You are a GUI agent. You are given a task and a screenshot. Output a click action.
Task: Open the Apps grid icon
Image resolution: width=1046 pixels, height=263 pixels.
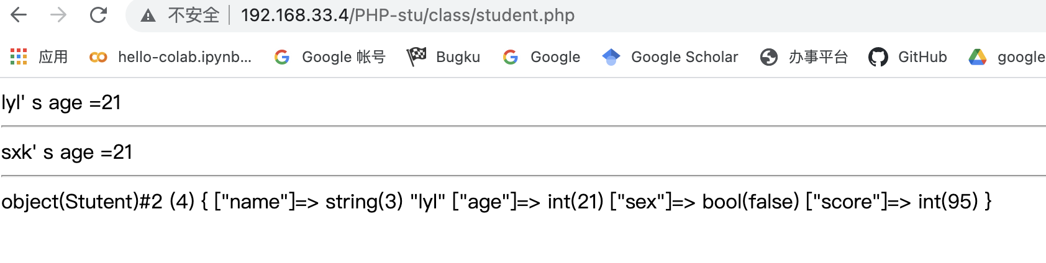pyautogui.click(x=19, y=57)
